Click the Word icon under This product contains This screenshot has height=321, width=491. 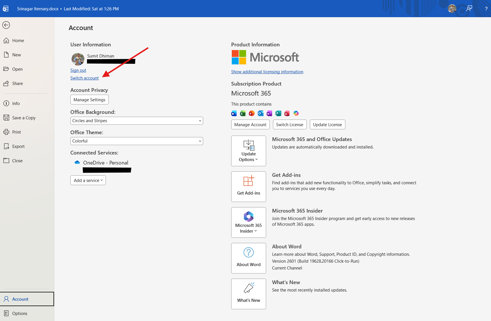234,113
